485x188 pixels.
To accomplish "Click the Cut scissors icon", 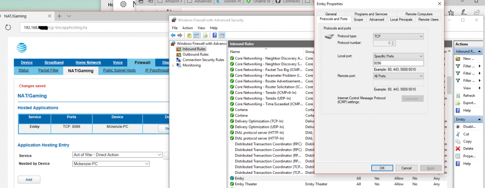I will 458,134.
